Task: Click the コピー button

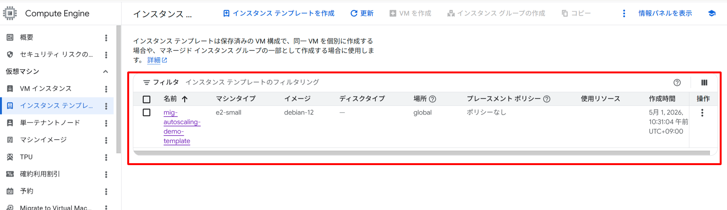Action: click(576, 13)
